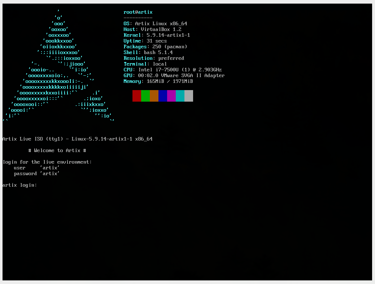Click the 'Resolution: preferred' line
The image size is (375, 284).
pos(154,58)
